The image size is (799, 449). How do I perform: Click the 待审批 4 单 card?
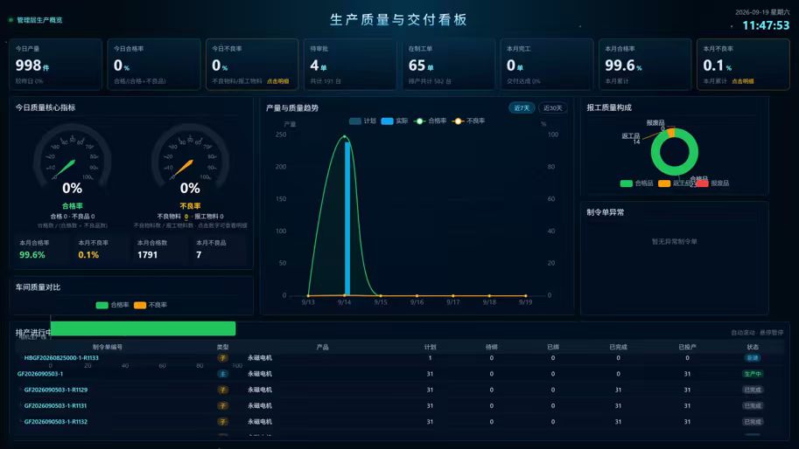(350, 65)
